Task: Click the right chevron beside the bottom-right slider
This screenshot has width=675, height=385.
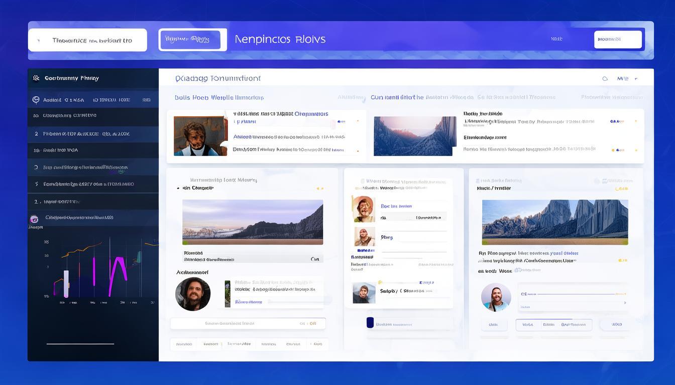Action: (625, 303)
